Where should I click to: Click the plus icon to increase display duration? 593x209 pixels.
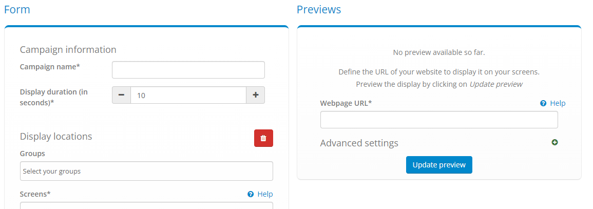(256, 95)
